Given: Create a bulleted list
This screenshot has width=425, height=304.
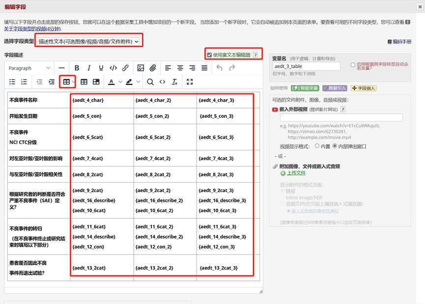Looking at the screenshot, I should (12, 82).
